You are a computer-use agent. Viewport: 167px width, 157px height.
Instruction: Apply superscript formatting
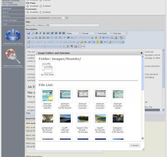point(89,42)
